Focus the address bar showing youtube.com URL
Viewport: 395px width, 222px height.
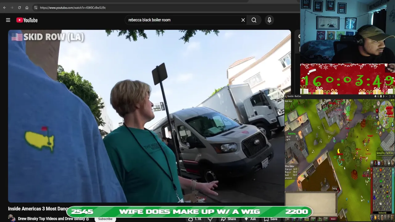[167, 8]
